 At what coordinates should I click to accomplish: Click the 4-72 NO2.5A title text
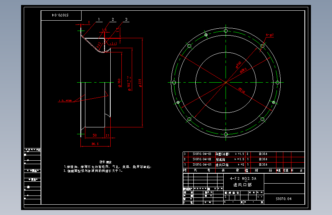[243, 179]
